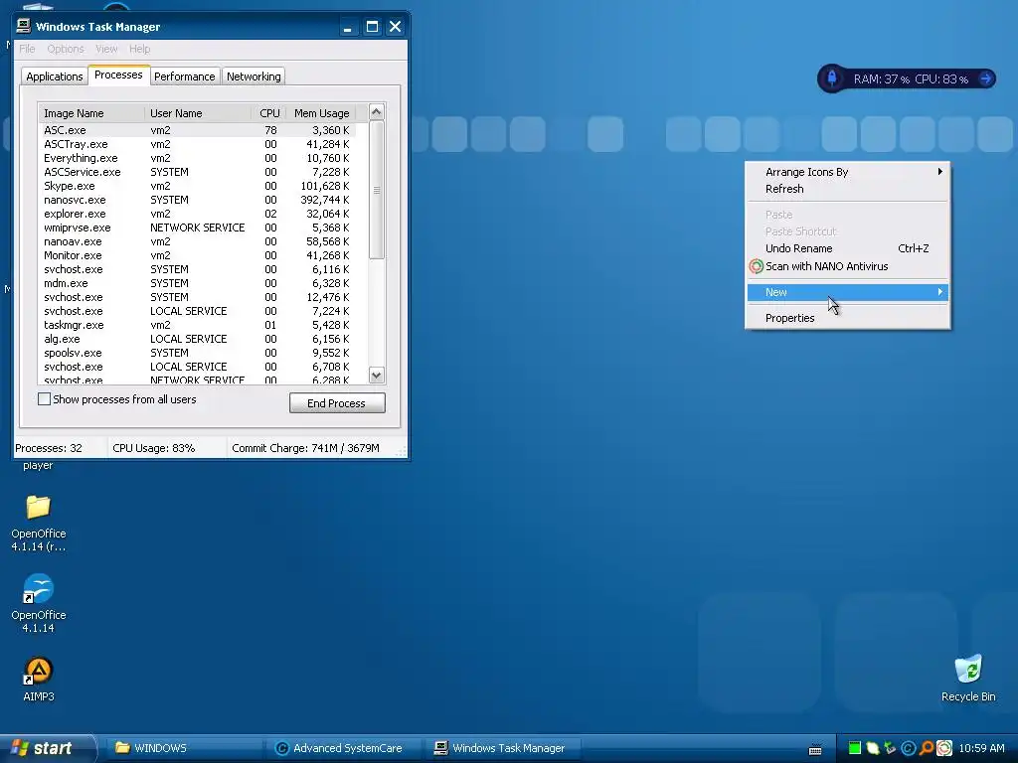The height and width of the screenshot is (763, 1018).
Task: Select the ASC.exe process row
Action: click(198, 130)
